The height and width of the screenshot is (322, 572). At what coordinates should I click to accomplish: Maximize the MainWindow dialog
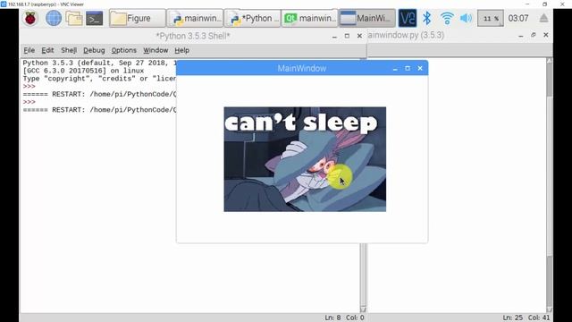coord(408,68)
